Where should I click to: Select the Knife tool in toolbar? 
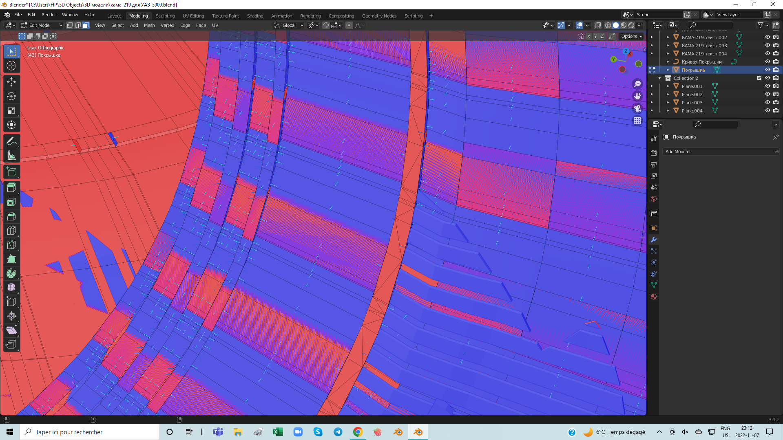(x=11, y=245)
